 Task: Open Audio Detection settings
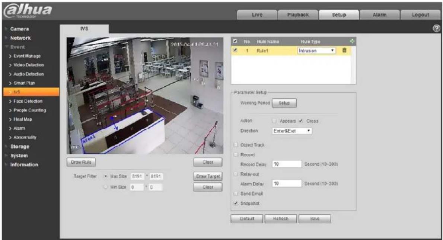[x=29, y=74]
